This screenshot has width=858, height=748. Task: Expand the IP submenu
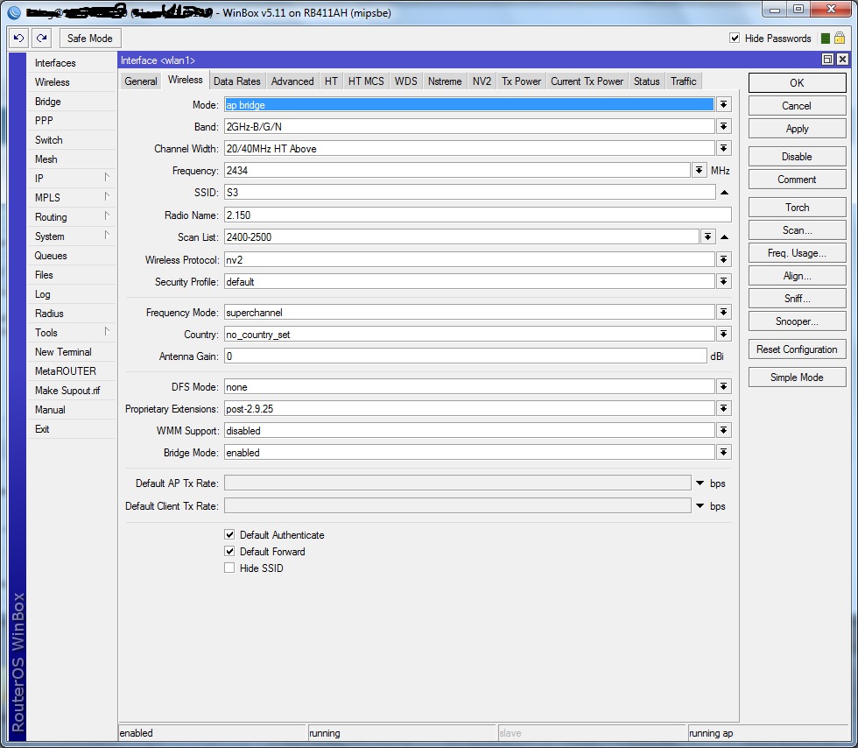[x=71, y=179]
